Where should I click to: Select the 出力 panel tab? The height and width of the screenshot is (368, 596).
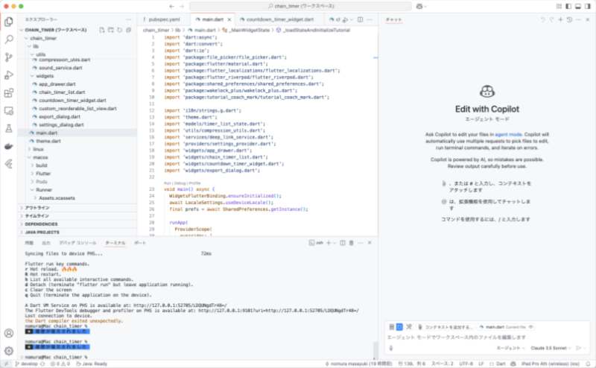tap(46, 243)
